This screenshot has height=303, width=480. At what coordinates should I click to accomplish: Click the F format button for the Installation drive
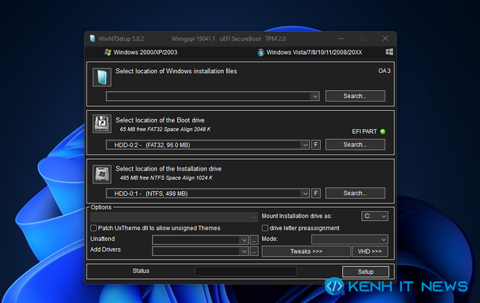coord(316,193)
